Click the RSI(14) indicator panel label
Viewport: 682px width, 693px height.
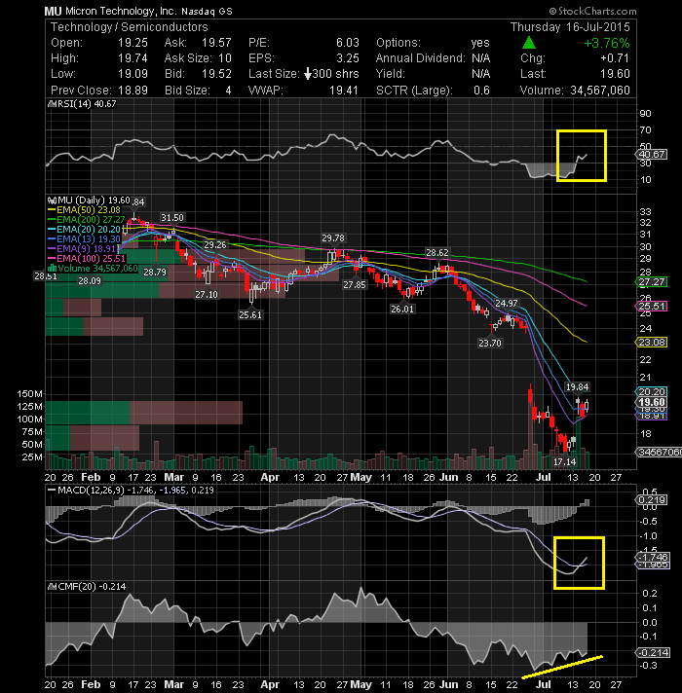point(82,104)
